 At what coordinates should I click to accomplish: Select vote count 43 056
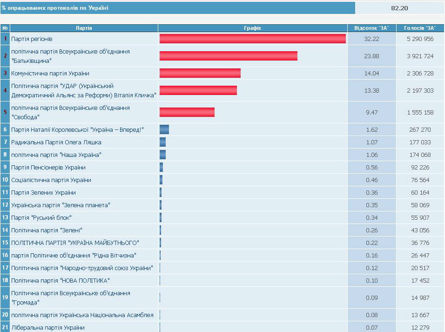tap(420, 230)
